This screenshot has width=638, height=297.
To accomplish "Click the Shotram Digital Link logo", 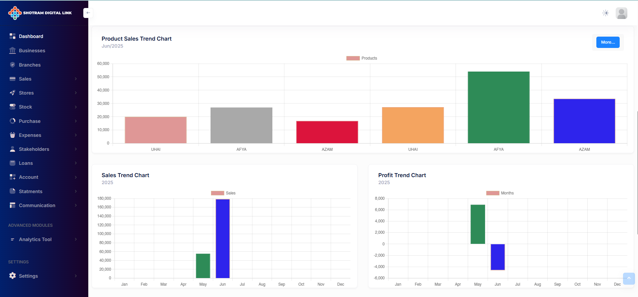I will tap(40, 13).
